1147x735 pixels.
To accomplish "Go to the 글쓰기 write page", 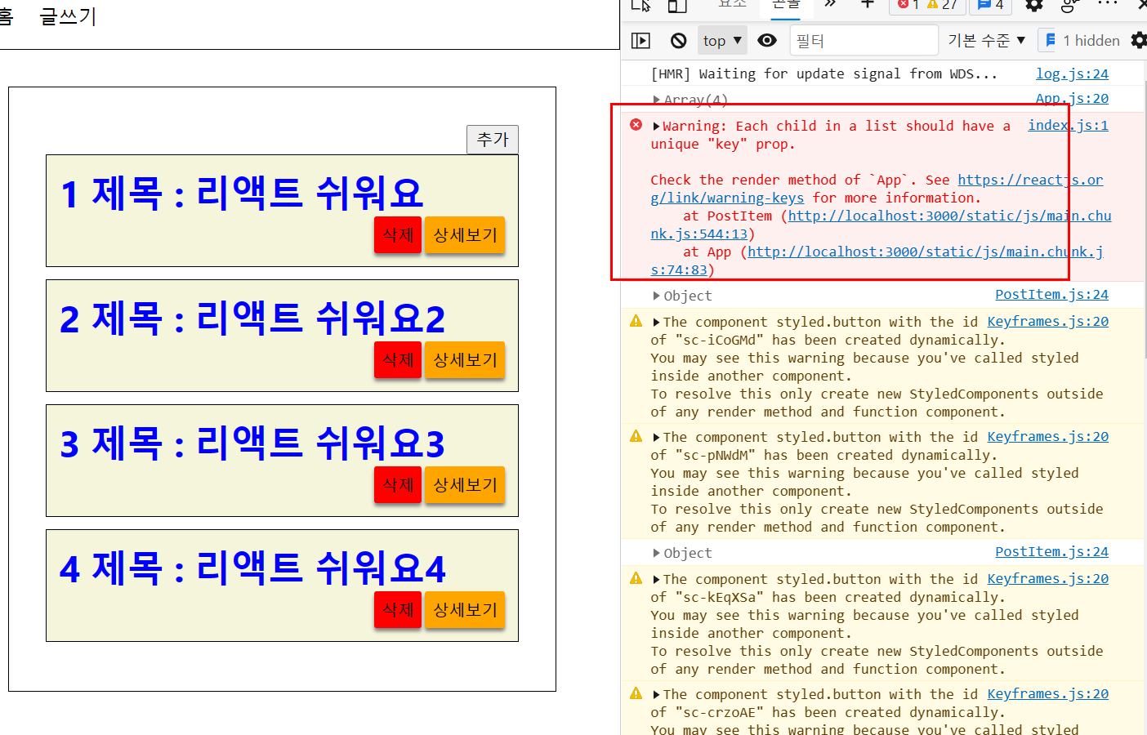I will click(x=69, y=16).
